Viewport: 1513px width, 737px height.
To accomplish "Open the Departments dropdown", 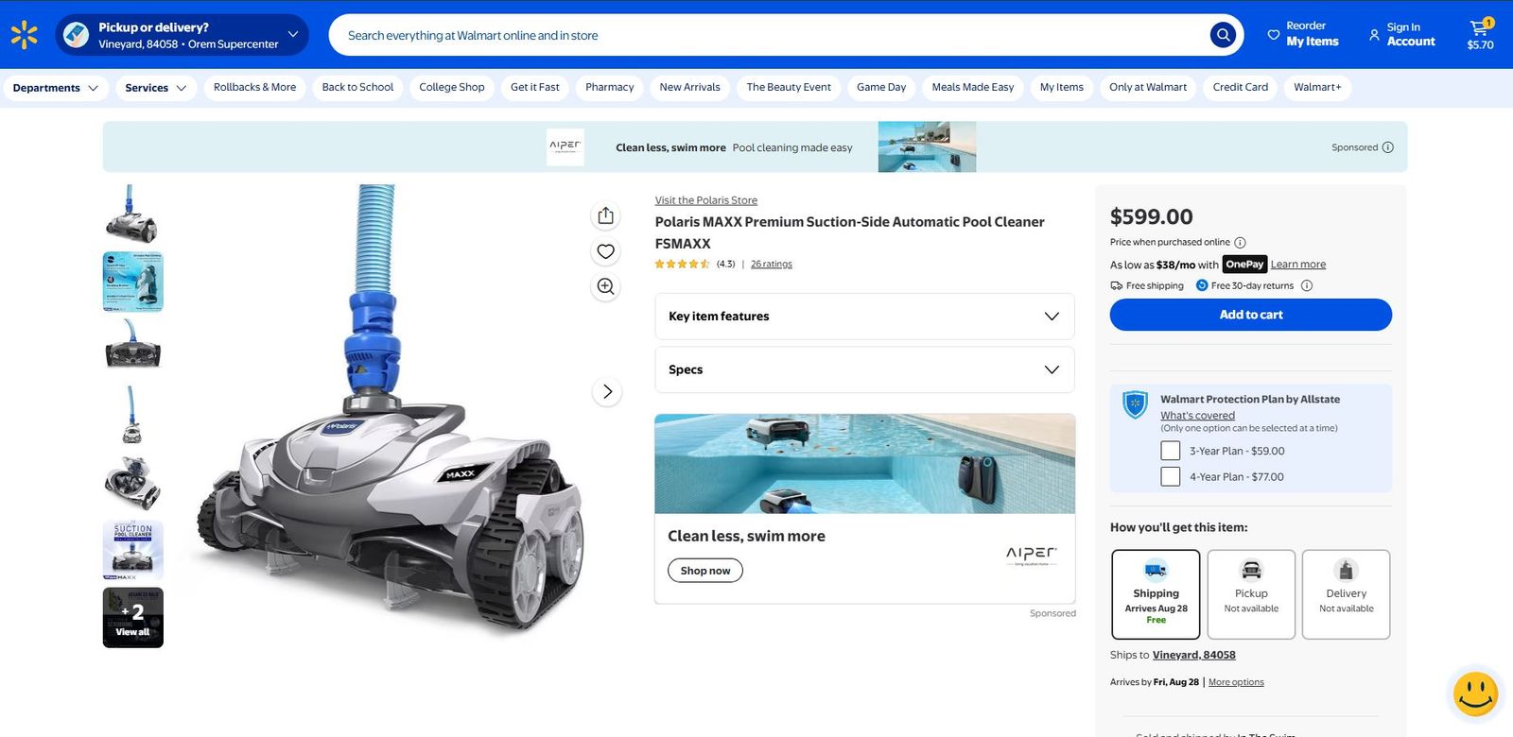I will click(x=55, y=88).
